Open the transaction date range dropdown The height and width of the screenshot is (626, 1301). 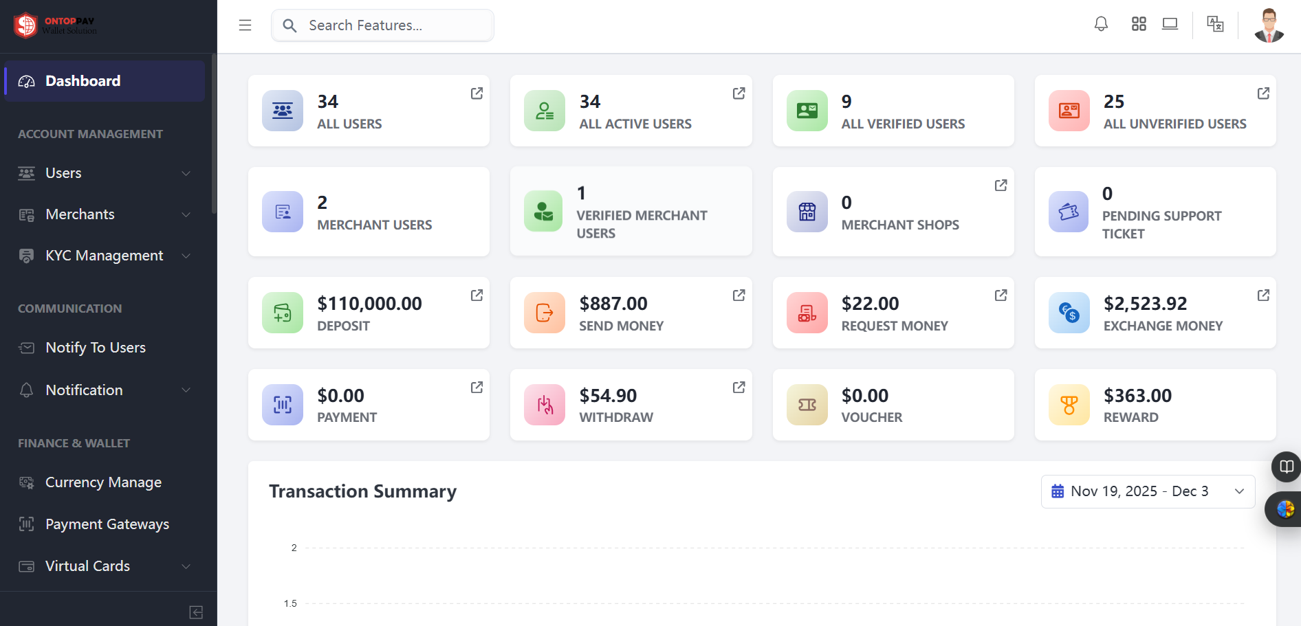tap(1148, 491)
